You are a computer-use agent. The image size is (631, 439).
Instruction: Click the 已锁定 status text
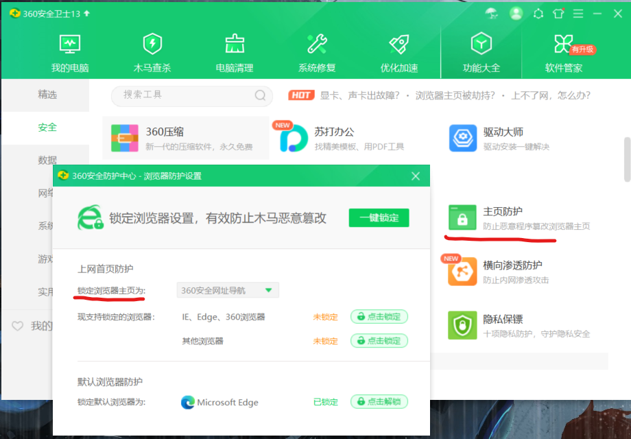click(326, 402)
